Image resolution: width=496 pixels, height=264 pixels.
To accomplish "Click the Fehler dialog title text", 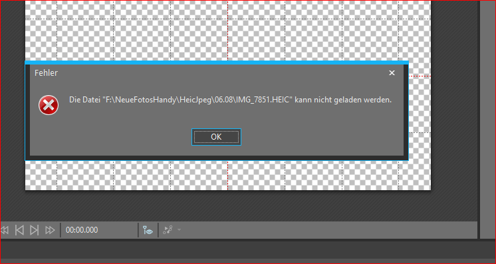I will (x=46, y=72).
